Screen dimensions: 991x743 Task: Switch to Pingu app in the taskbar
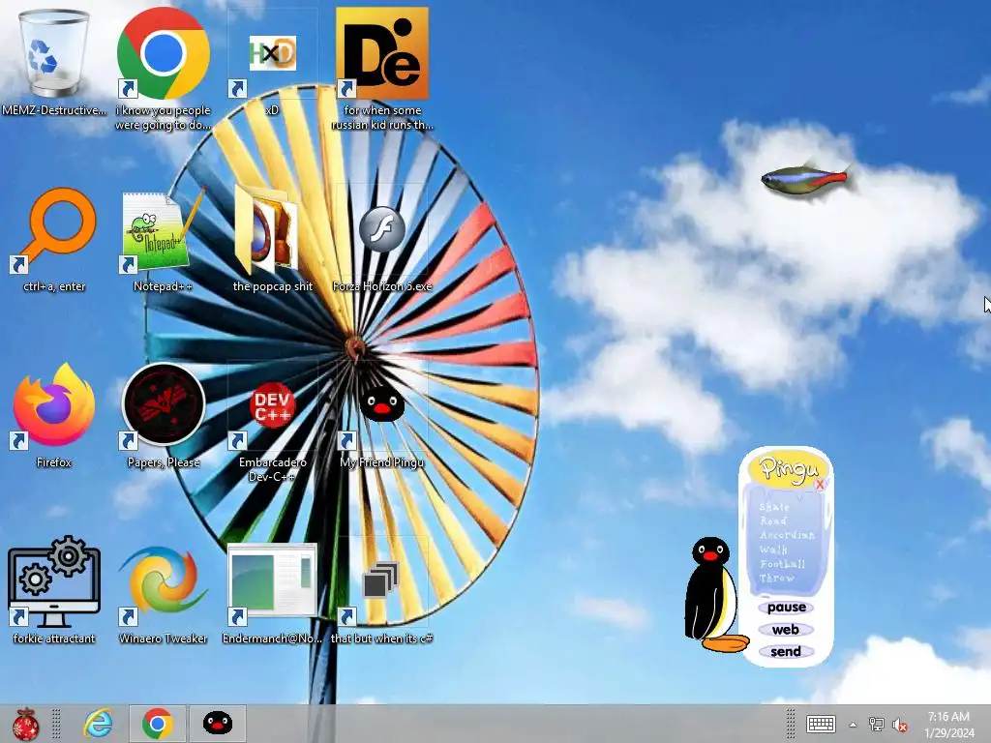218,724
